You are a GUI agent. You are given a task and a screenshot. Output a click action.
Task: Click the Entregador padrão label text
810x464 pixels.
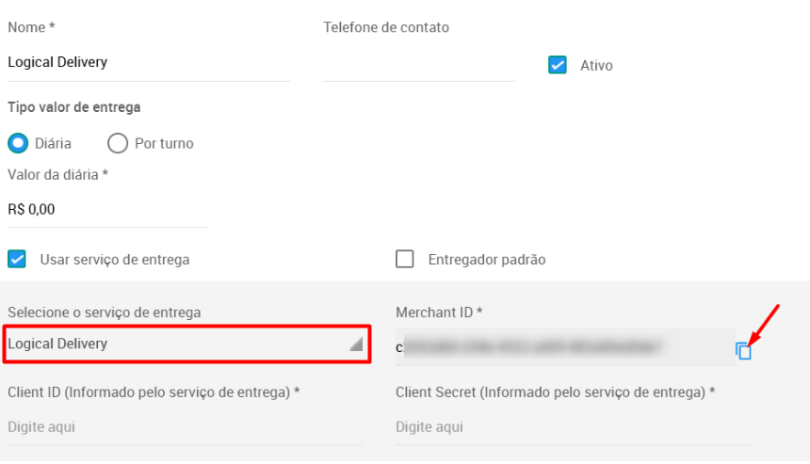pos(487,260)
